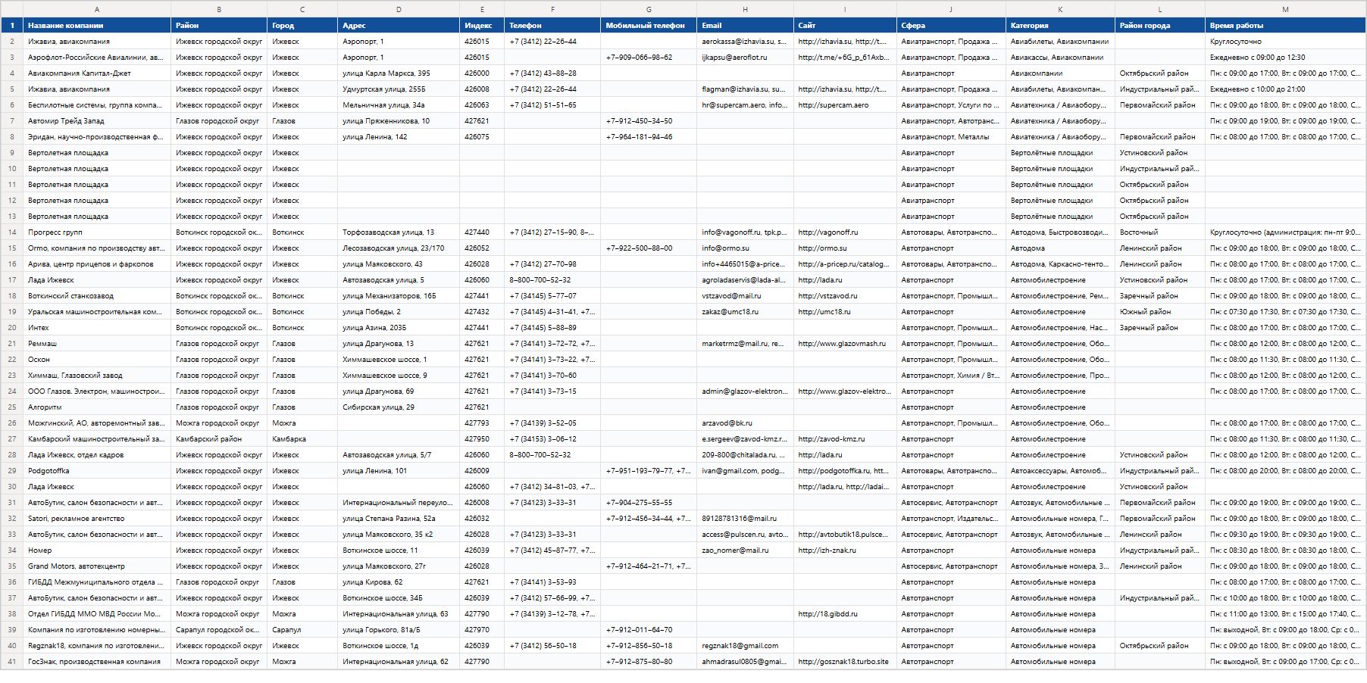The image size is (1367, 683).
Task: Select the email 'ijkapsu@aeroflot.ru'
Action: click(x=745, y=58)
